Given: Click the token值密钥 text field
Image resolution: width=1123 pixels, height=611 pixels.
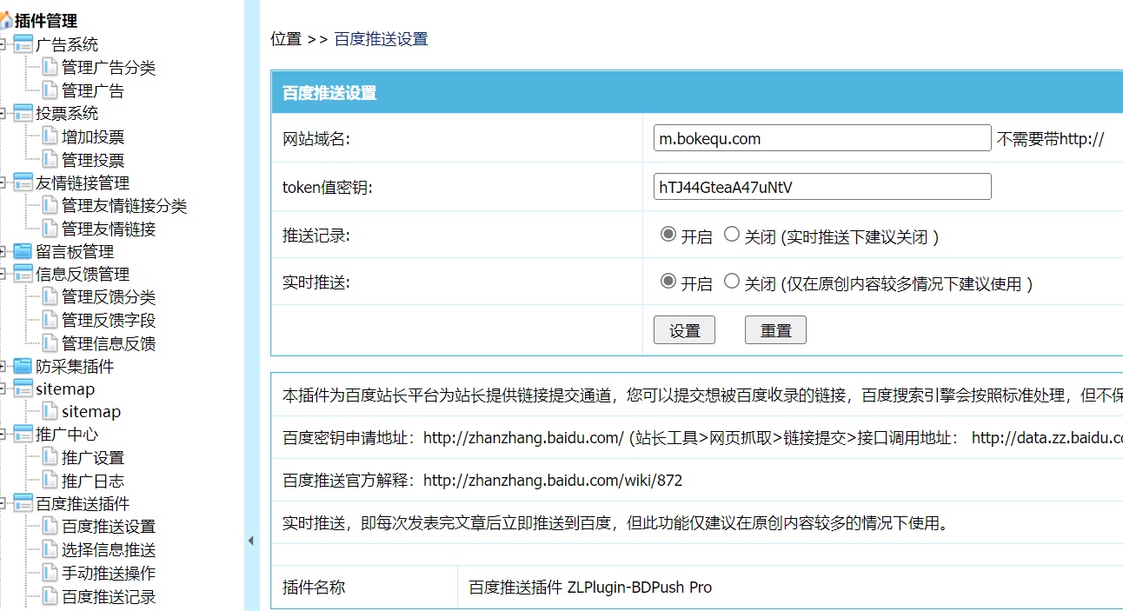Looking at the screenshot, I should click(x=821, y=187).
